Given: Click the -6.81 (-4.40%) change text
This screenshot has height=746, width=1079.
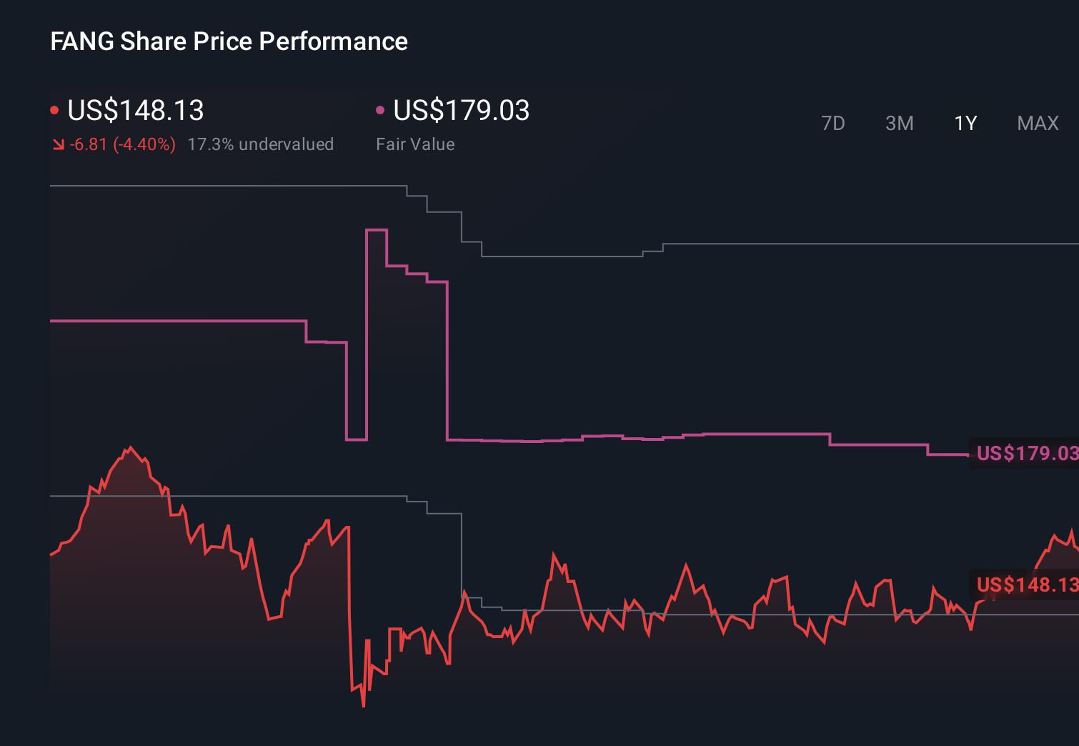Looking at the screenshot, I should coord(122,144).
